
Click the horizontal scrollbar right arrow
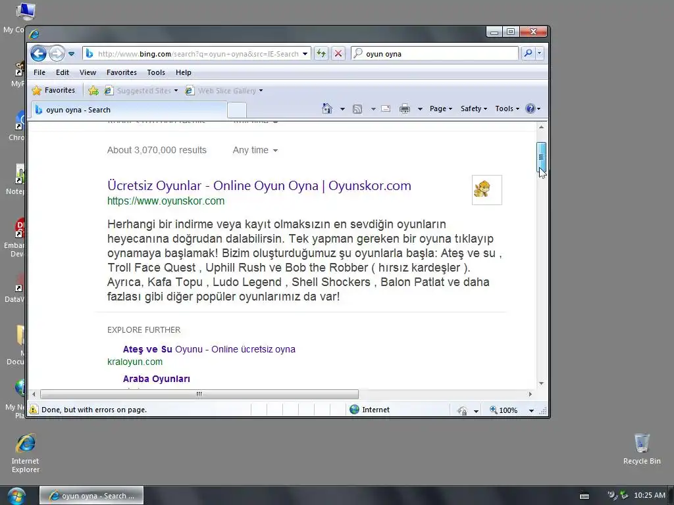pos(531,394)
